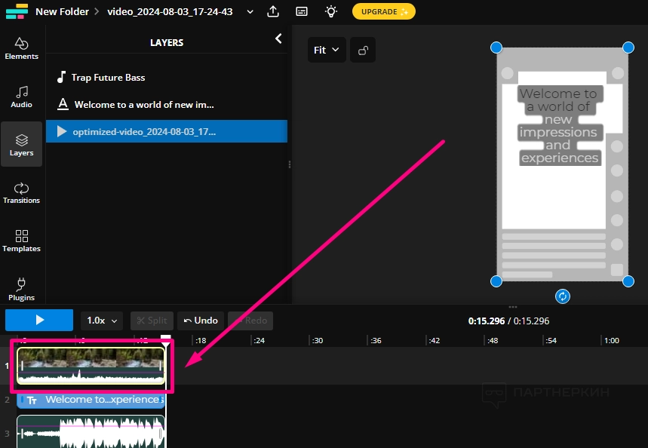Click the lightbulb tips icon
Viewport: 648px width, 448px height.
pyautogui.click(x=331, y=11)
